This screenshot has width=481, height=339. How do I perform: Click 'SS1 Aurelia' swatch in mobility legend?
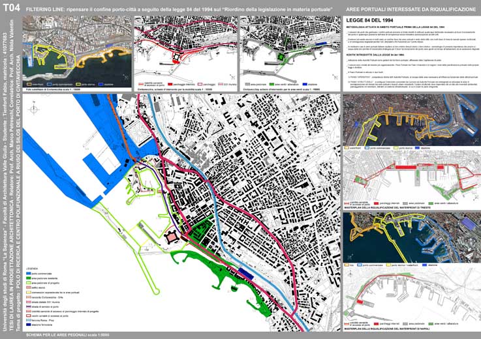pyautogui.click(x=221, y=84)
